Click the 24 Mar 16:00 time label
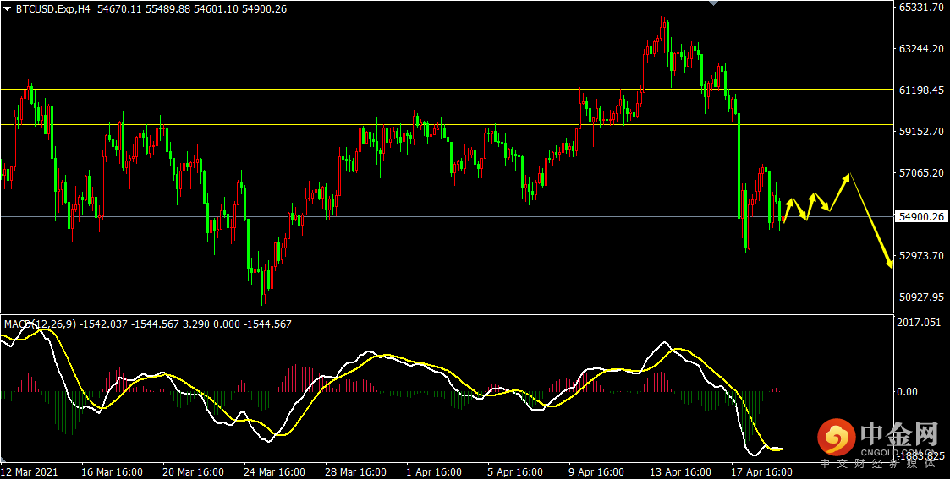Screen dimensions: 950x479 (x=274, y=471)
